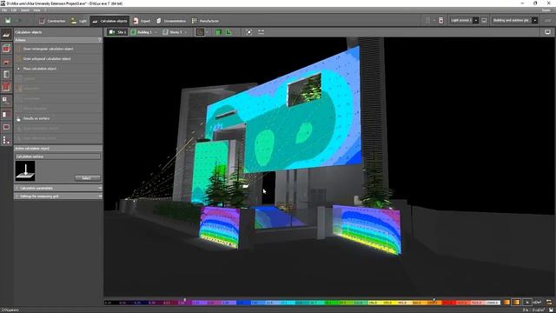Open the Light mode tab
Viewport: 556px width, 313px height.
tap(79, 21)
